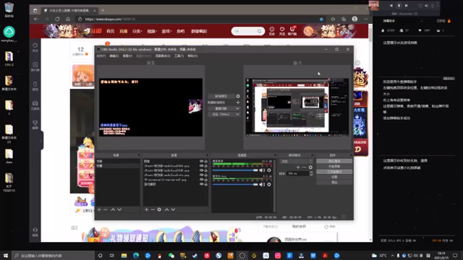Open source properties gear in sources panel

159,209
